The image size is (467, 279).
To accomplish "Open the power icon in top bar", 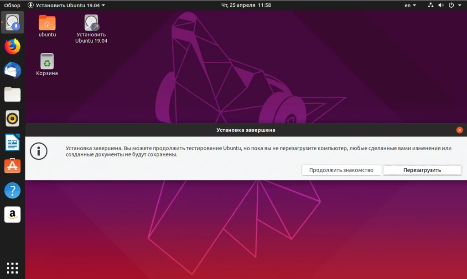I will (x=451, y=5).
